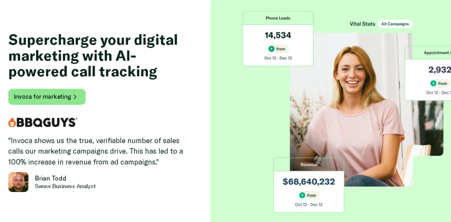Click the green up arrow in Appointment card
Image resolution: width=451 pixels, height=222 pixels.
click(x=433, y=83)
